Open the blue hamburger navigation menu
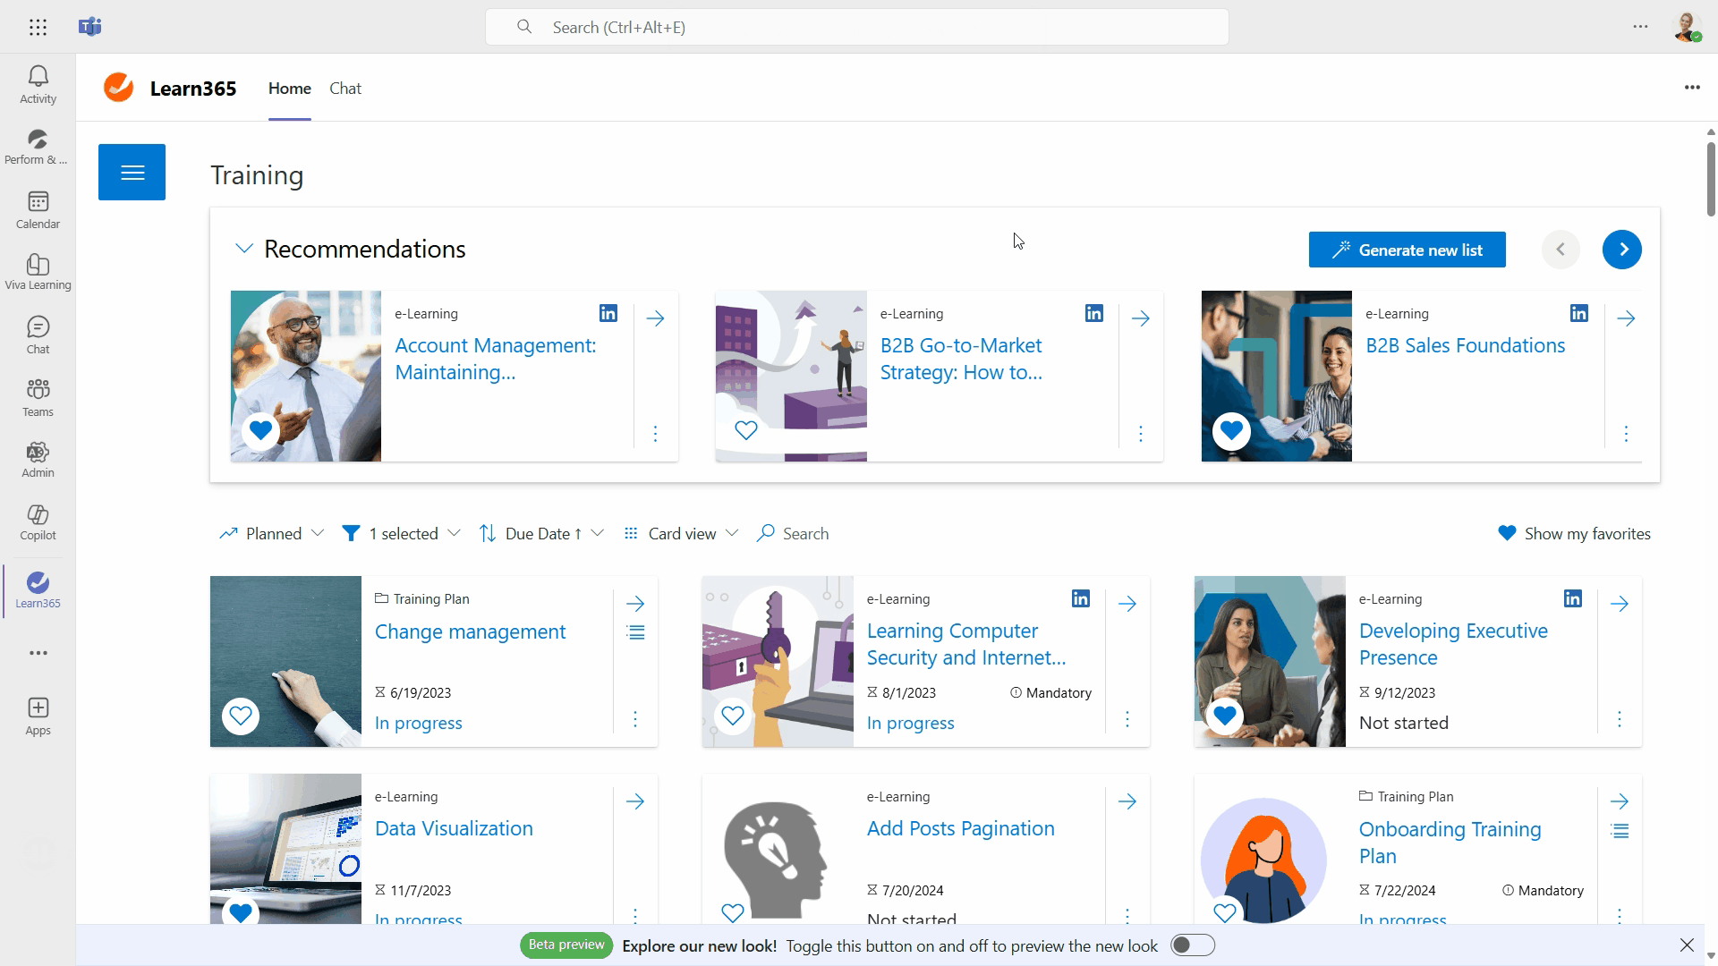The width and height of the screenshot is (1718, 966). pyautogui.click(x=132, y=172)
